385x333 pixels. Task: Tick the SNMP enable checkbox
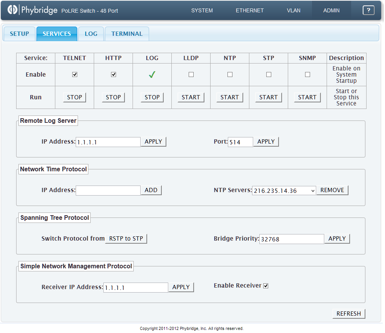click(307, 75)
